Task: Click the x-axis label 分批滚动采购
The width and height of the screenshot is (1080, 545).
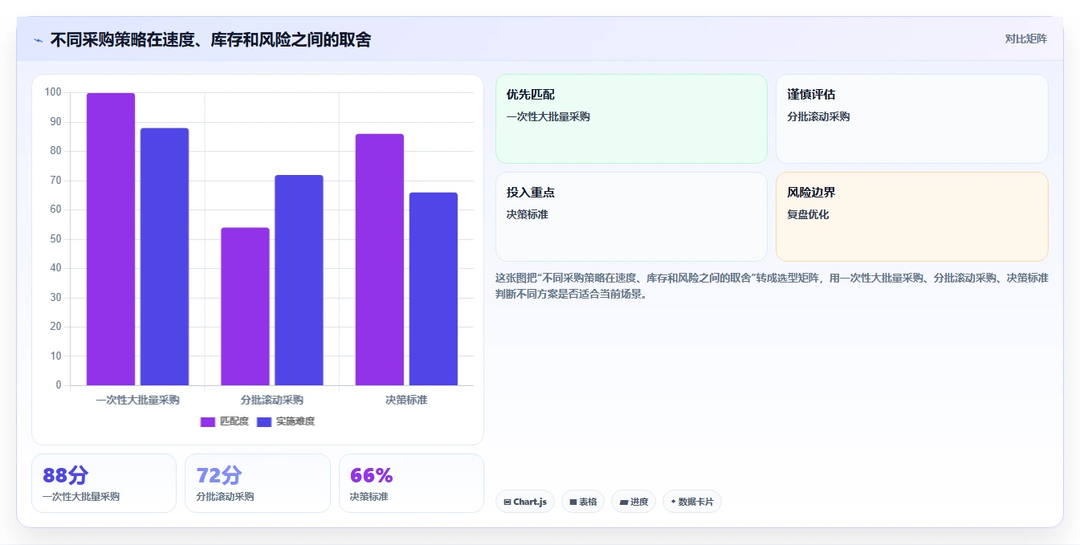Action: (271, 400)
